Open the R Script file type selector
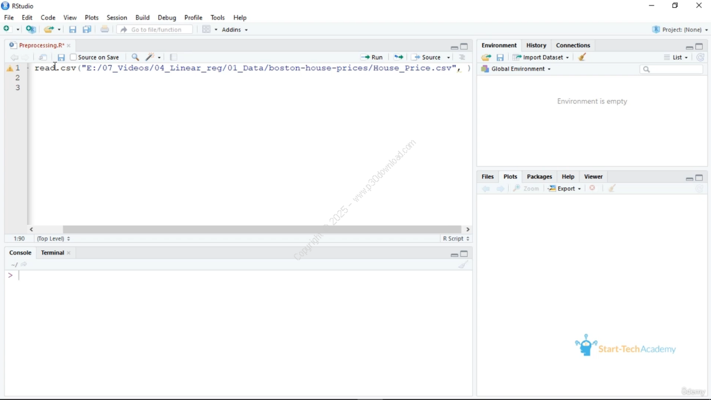711x400 pixels. [456, 238]
